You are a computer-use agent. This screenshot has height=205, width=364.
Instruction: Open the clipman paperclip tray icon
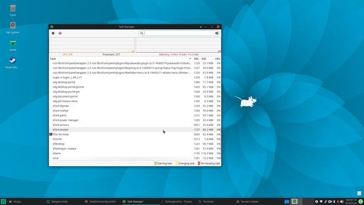point(325,202)
